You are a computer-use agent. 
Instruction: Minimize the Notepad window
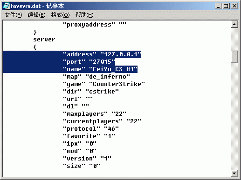pyautogui.click(x=218, y=6)
